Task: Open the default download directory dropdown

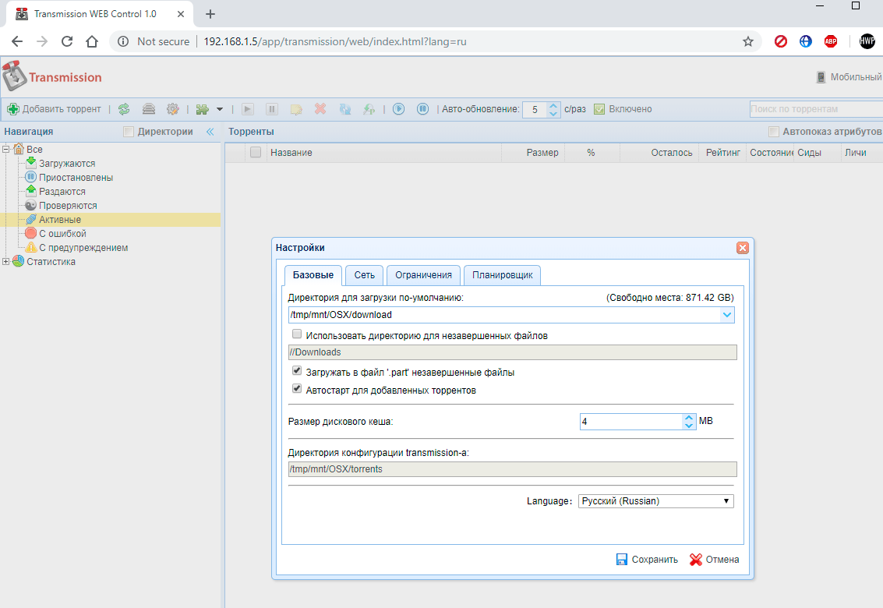Action: tap(727, 315)
